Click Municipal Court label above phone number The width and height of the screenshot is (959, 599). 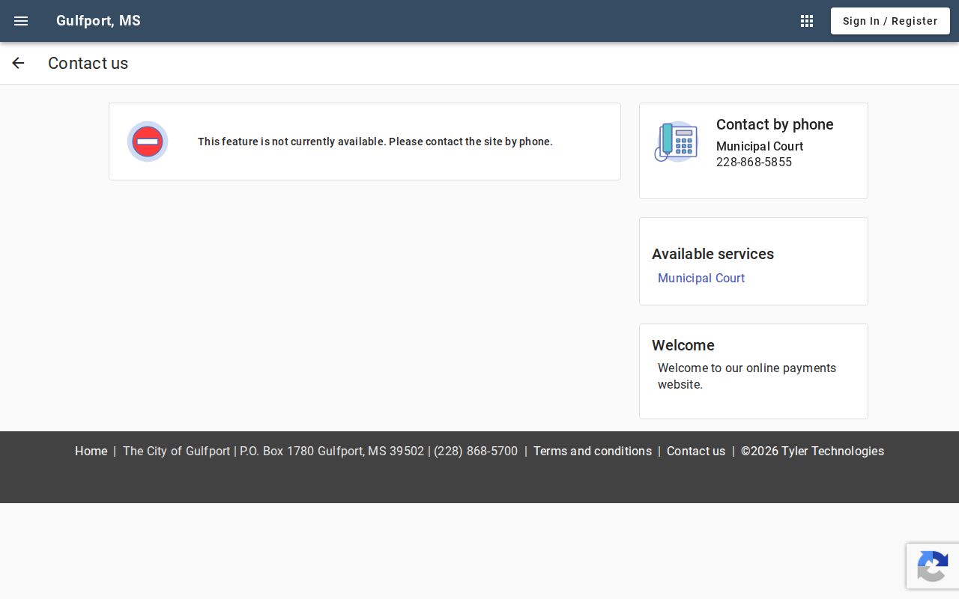click(760, 146)
